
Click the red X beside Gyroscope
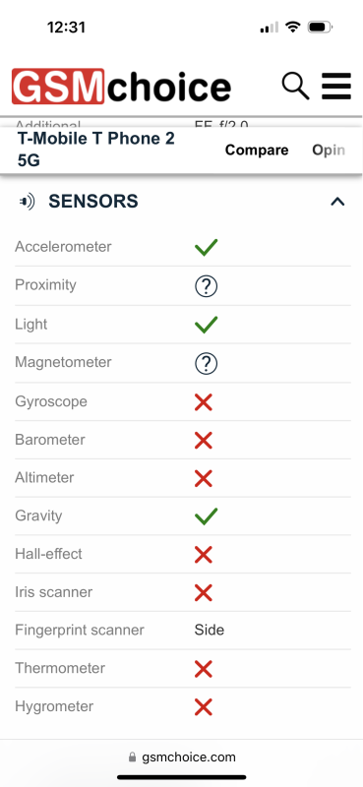tap(204, 402)
